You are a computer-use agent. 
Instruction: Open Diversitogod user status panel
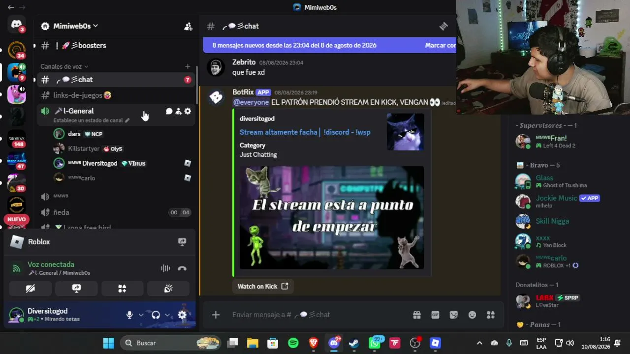point(64,315)
